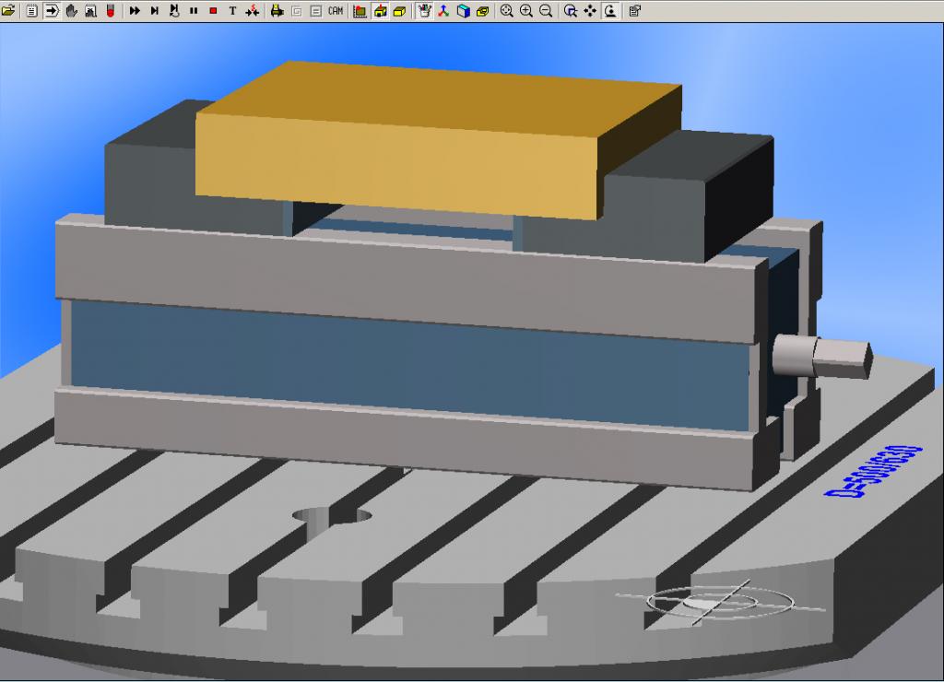This screenshot has height=682, width=944.
Task: Click the CAM toolbar button
Action: [x=336, y=11]
